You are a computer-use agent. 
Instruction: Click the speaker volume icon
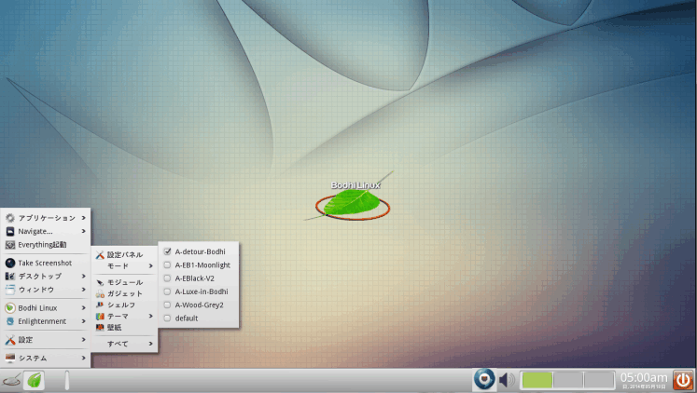(x=507, y=380)
